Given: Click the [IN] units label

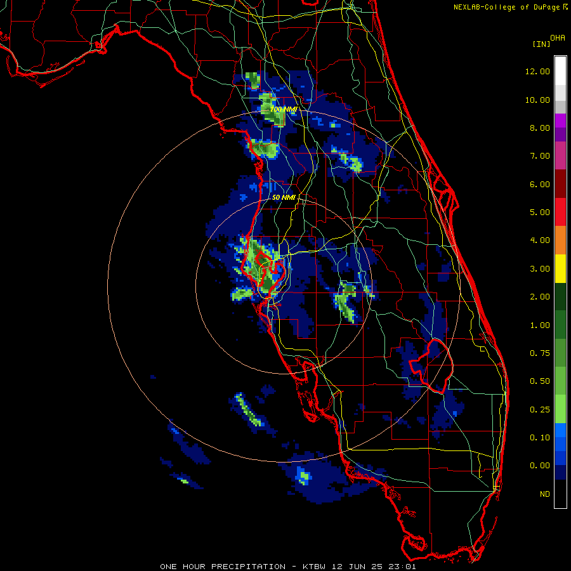Looking at the screenshot, I should click(x=541, y=44).
